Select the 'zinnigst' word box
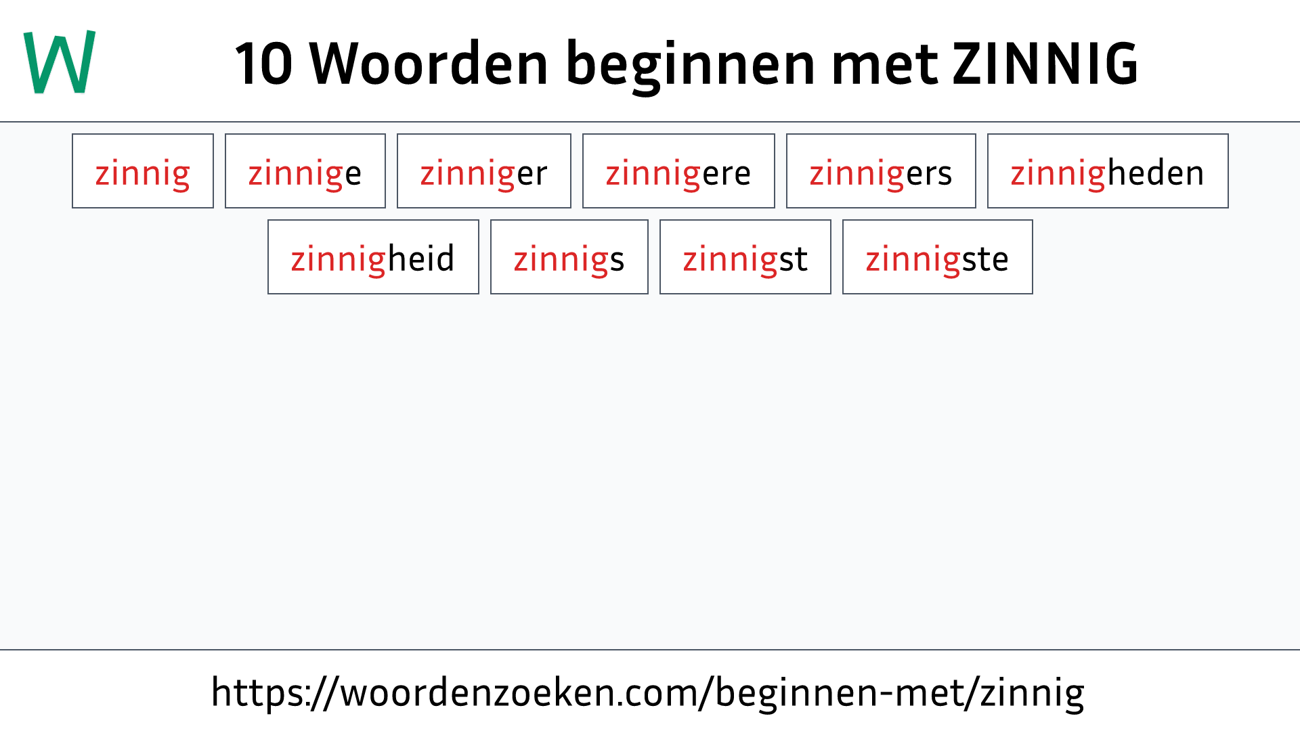Image resolution: width=1300 pixels, height=731 pixels. coord(745,257)
